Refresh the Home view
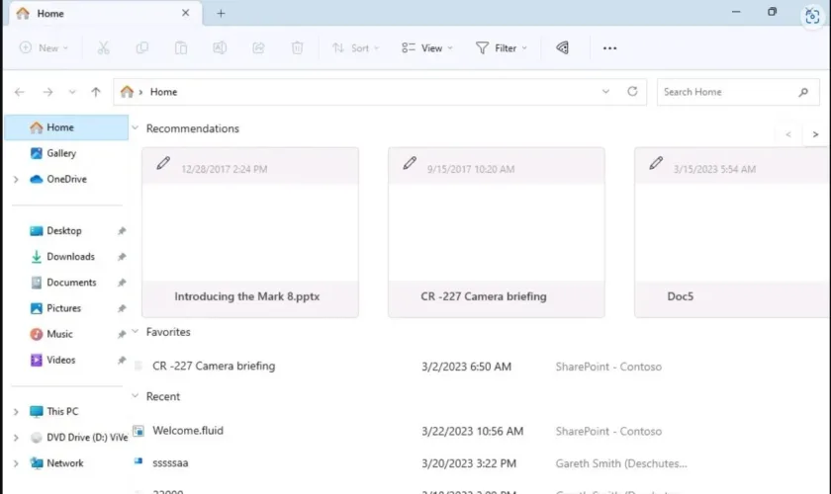Image resolution: width=831 pixels, height=494 pixels. coord(632,92)
